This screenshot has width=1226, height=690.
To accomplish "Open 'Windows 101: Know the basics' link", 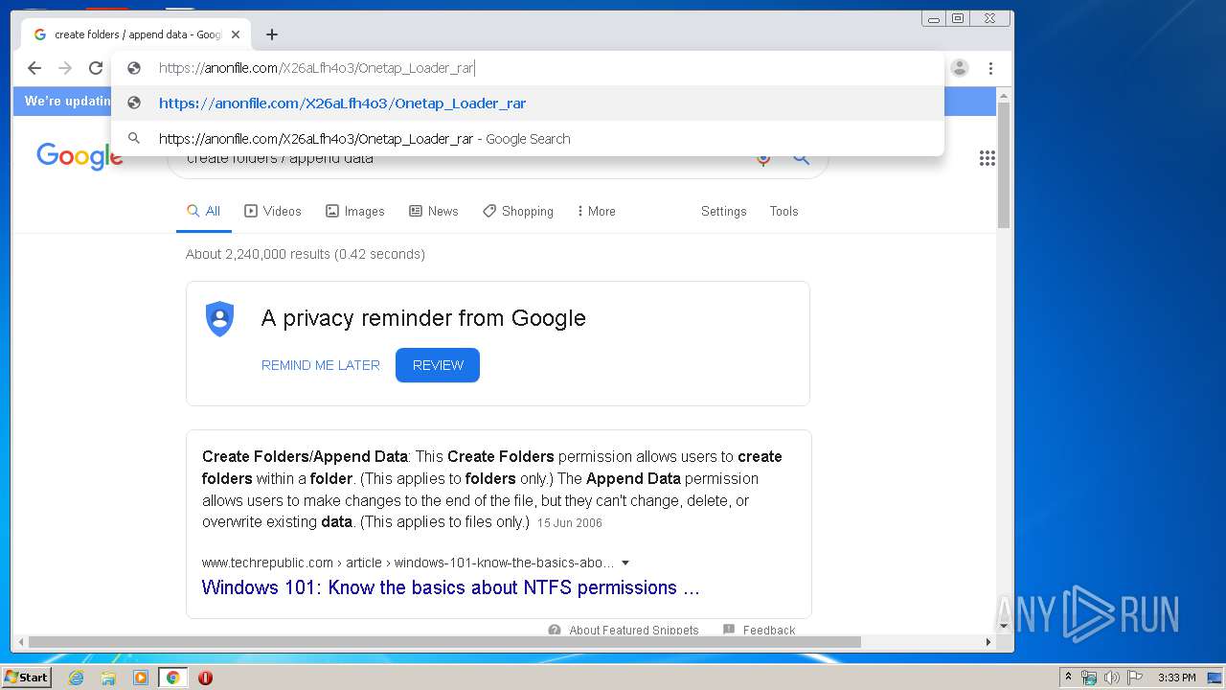I will pos(450,587).
